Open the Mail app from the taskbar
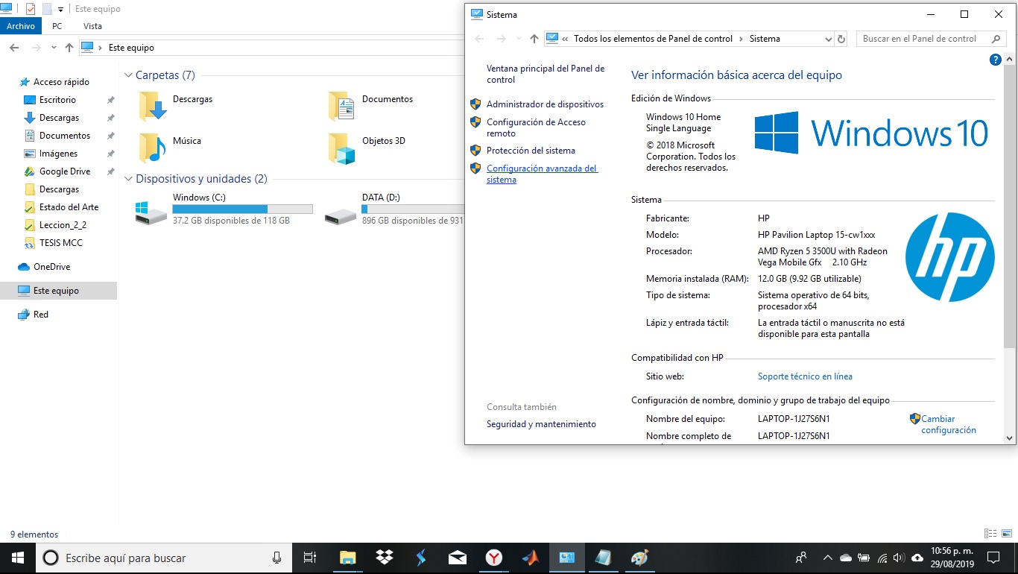Viewport: 1018px width, 574px height. tap(457, 557)
